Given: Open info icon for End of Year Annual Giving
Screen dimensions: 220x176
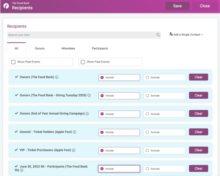Looking at the screenshot, I should [87, 113].
